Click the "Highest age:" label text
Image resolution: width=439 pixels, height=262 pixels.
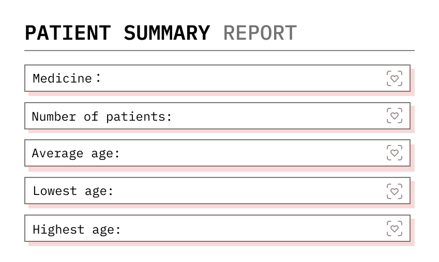point(77,229)
